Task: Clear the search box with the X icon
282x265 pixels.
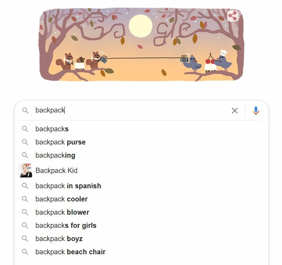Action: pyautogui.click(x=235, y=110)
